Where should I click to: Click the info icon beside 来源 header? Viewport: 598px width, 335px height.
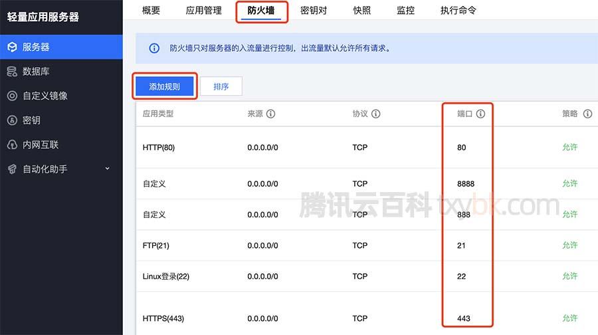point(271,114)
